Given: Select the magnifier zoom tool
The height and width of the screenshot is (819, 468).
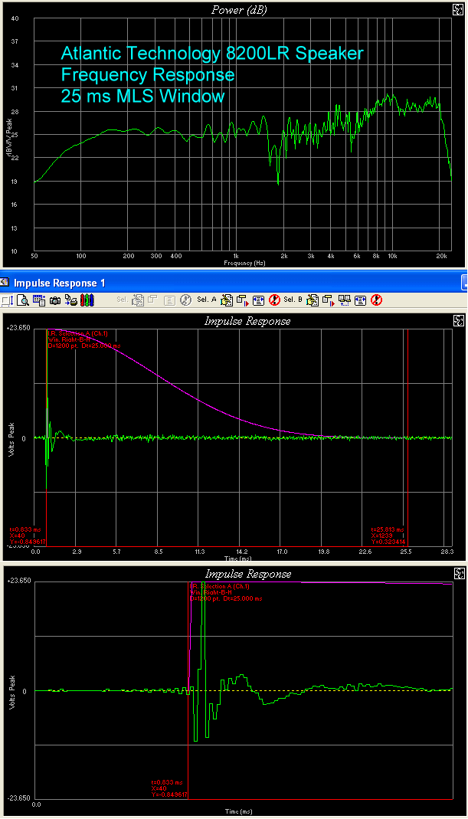Looking at the screenshot, I should (x=23, y=300).
